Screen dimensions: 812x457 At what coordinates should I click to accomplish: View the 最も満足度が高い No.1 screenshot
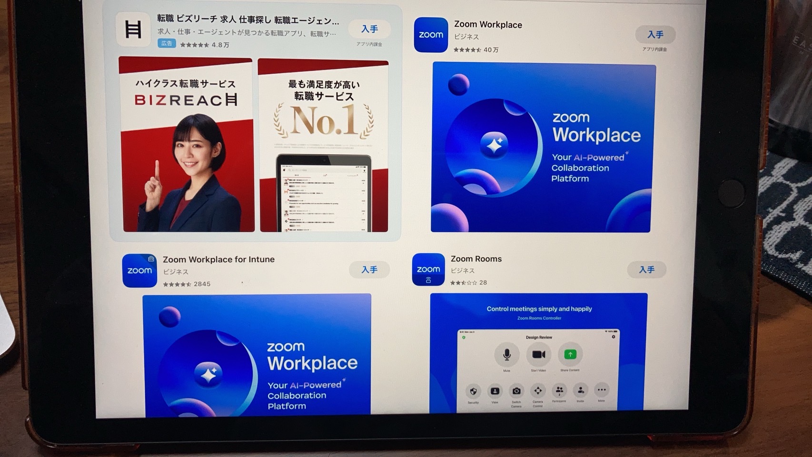[x=324, y=146]
